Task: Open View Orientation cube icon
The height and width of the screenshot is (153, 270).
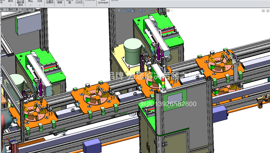Action: coord(133,11)
